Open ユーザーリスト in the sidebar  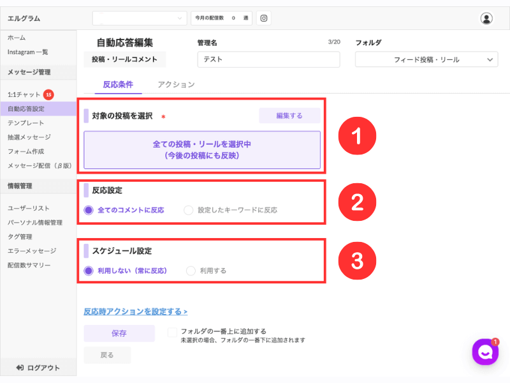tap(28, 209)
